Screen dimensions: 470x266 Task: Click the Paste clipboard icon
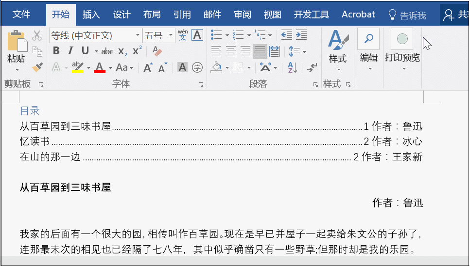point(17,41)
